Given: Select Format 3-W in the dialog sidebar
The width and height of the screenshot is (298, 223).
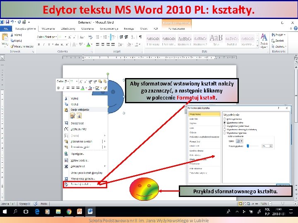Looking at the screenshot, I should 204,142.
